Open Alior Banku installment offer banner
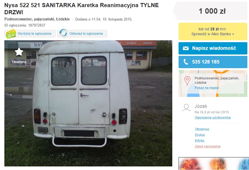This screenshot has height=170, width=249. coord(213,31)
